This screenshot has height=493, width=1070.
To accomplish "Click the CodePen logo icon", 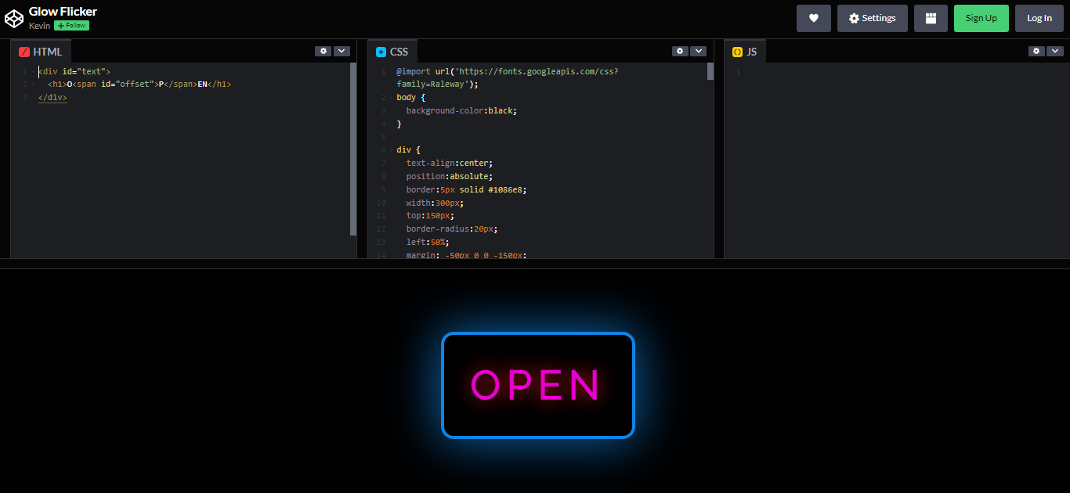I will (x=13, y=17).
